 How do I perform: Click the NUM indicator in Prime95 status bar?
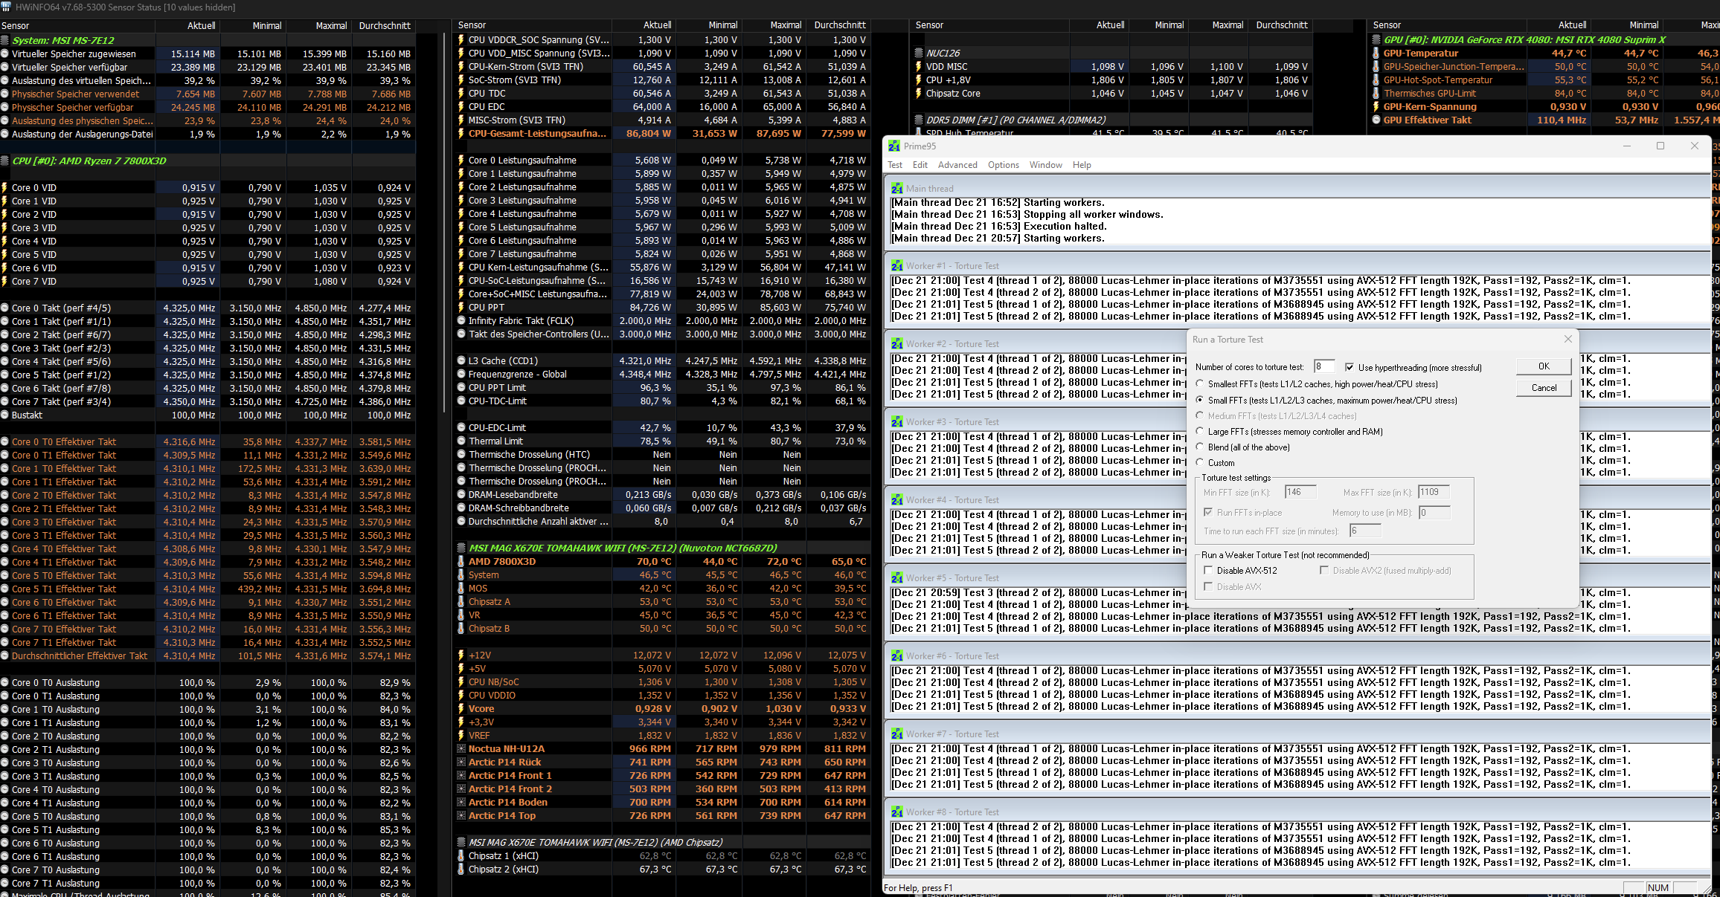pos(1658,888)
